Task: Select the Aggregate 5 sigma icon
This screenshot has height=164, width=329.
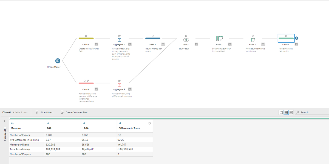Action: coord(120,85)
